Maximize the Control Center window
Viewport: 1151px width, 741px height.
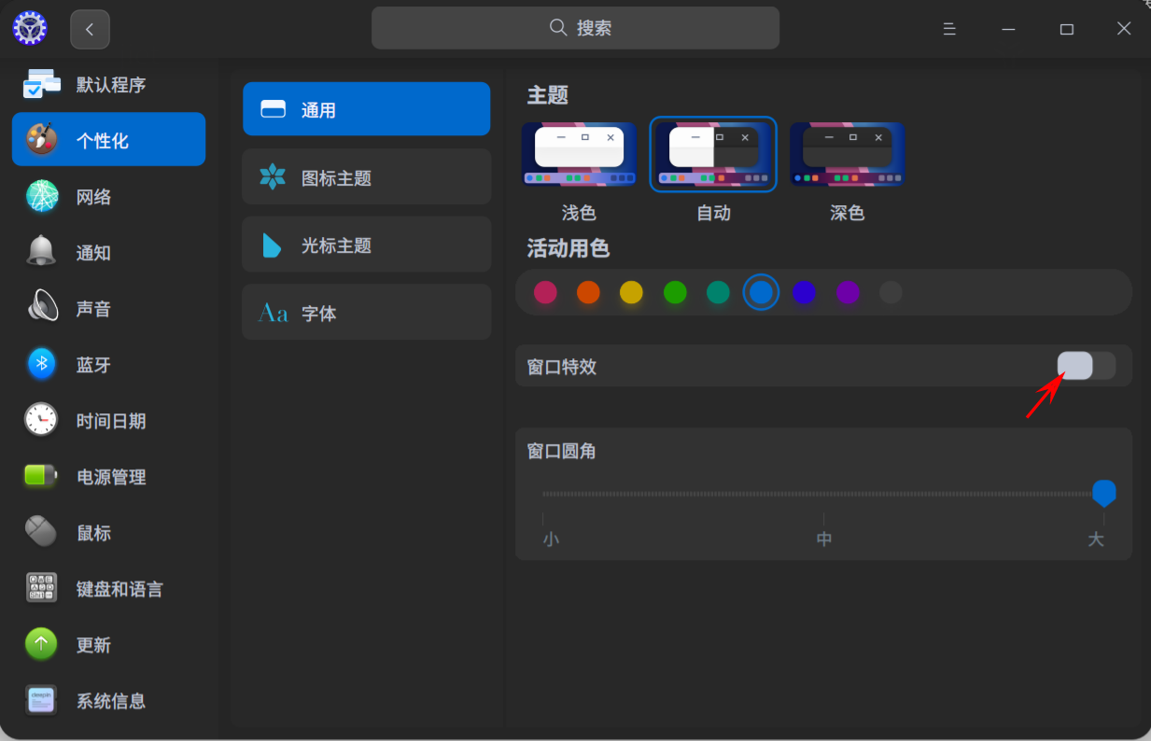1067,29
